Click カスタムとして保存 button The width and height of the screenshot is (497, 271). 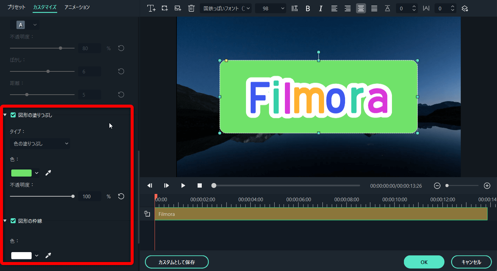(x=177, y=262)
